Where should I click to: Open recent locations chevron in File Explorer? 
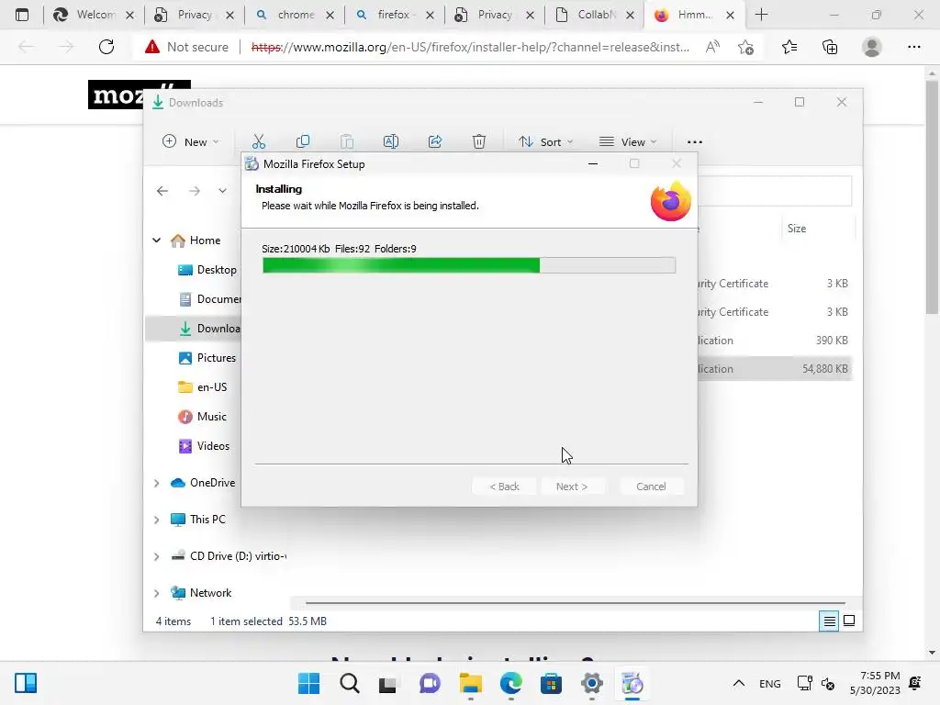pos(222,191)
